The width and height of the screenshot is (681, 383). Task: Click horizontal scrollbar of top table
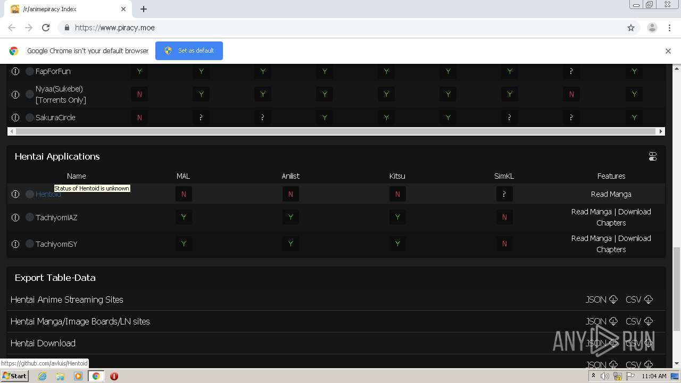(x=336, y=131)
